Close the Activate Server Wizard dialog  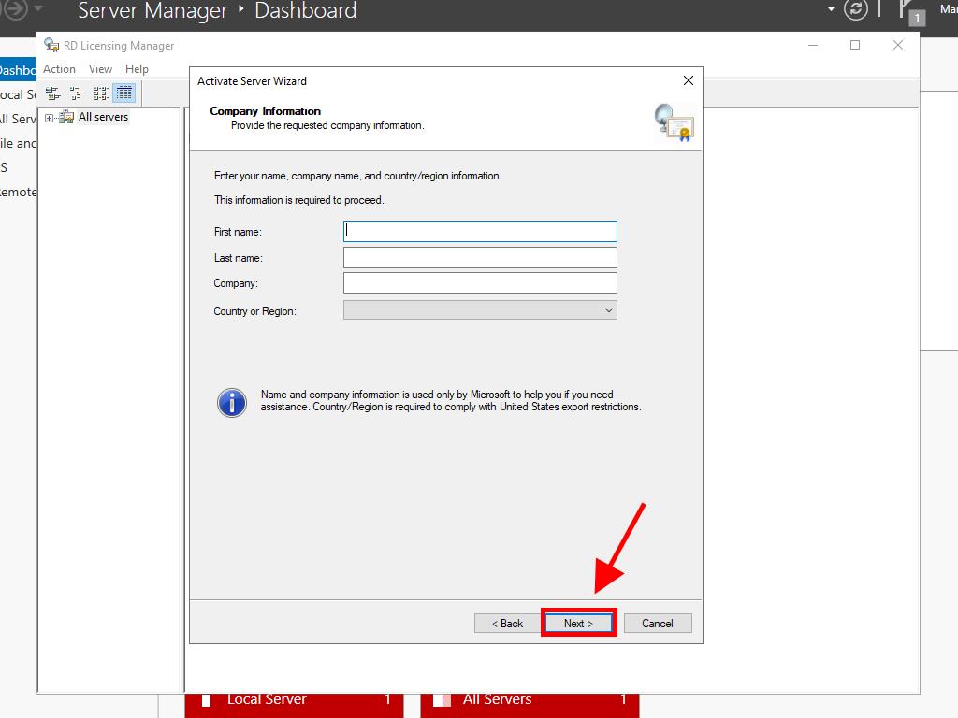point(689,80)
